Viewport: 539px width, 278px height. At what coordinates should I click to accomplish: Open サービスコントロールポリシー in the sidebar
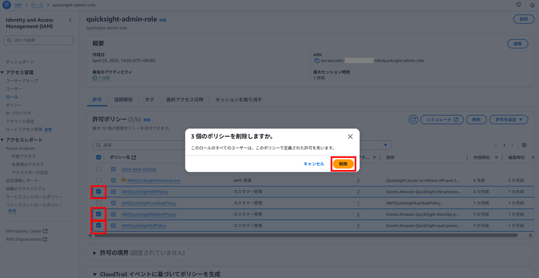click(x=34, y=197)
